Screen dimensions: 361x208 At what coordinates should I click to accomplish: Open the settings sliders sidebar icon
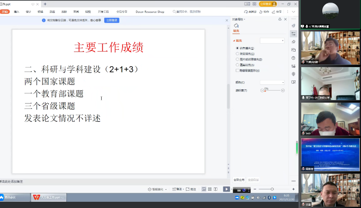(293, 34)
